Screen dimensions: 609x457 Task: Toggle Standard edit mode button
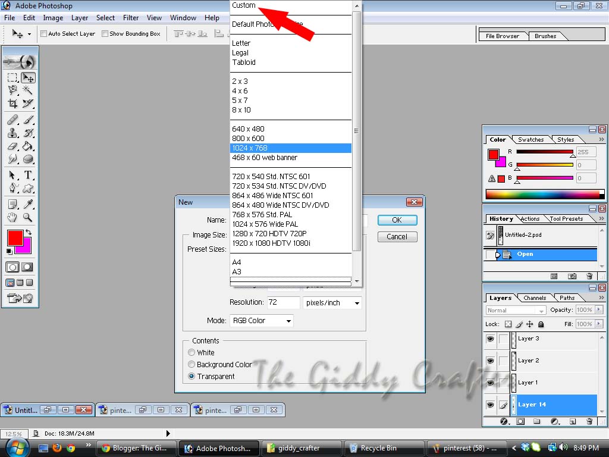(x=12, y=267)
